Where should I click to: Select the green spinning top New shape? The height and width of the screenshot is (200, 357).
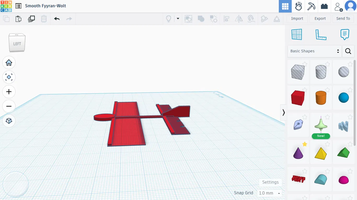[321, 125]
